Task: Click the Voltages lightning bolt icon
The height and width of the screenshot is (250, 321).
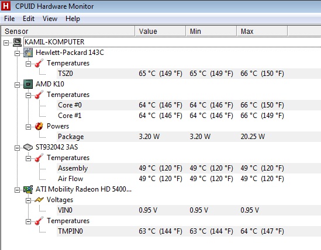Action: pyautogui.click(x=39, y=200)
